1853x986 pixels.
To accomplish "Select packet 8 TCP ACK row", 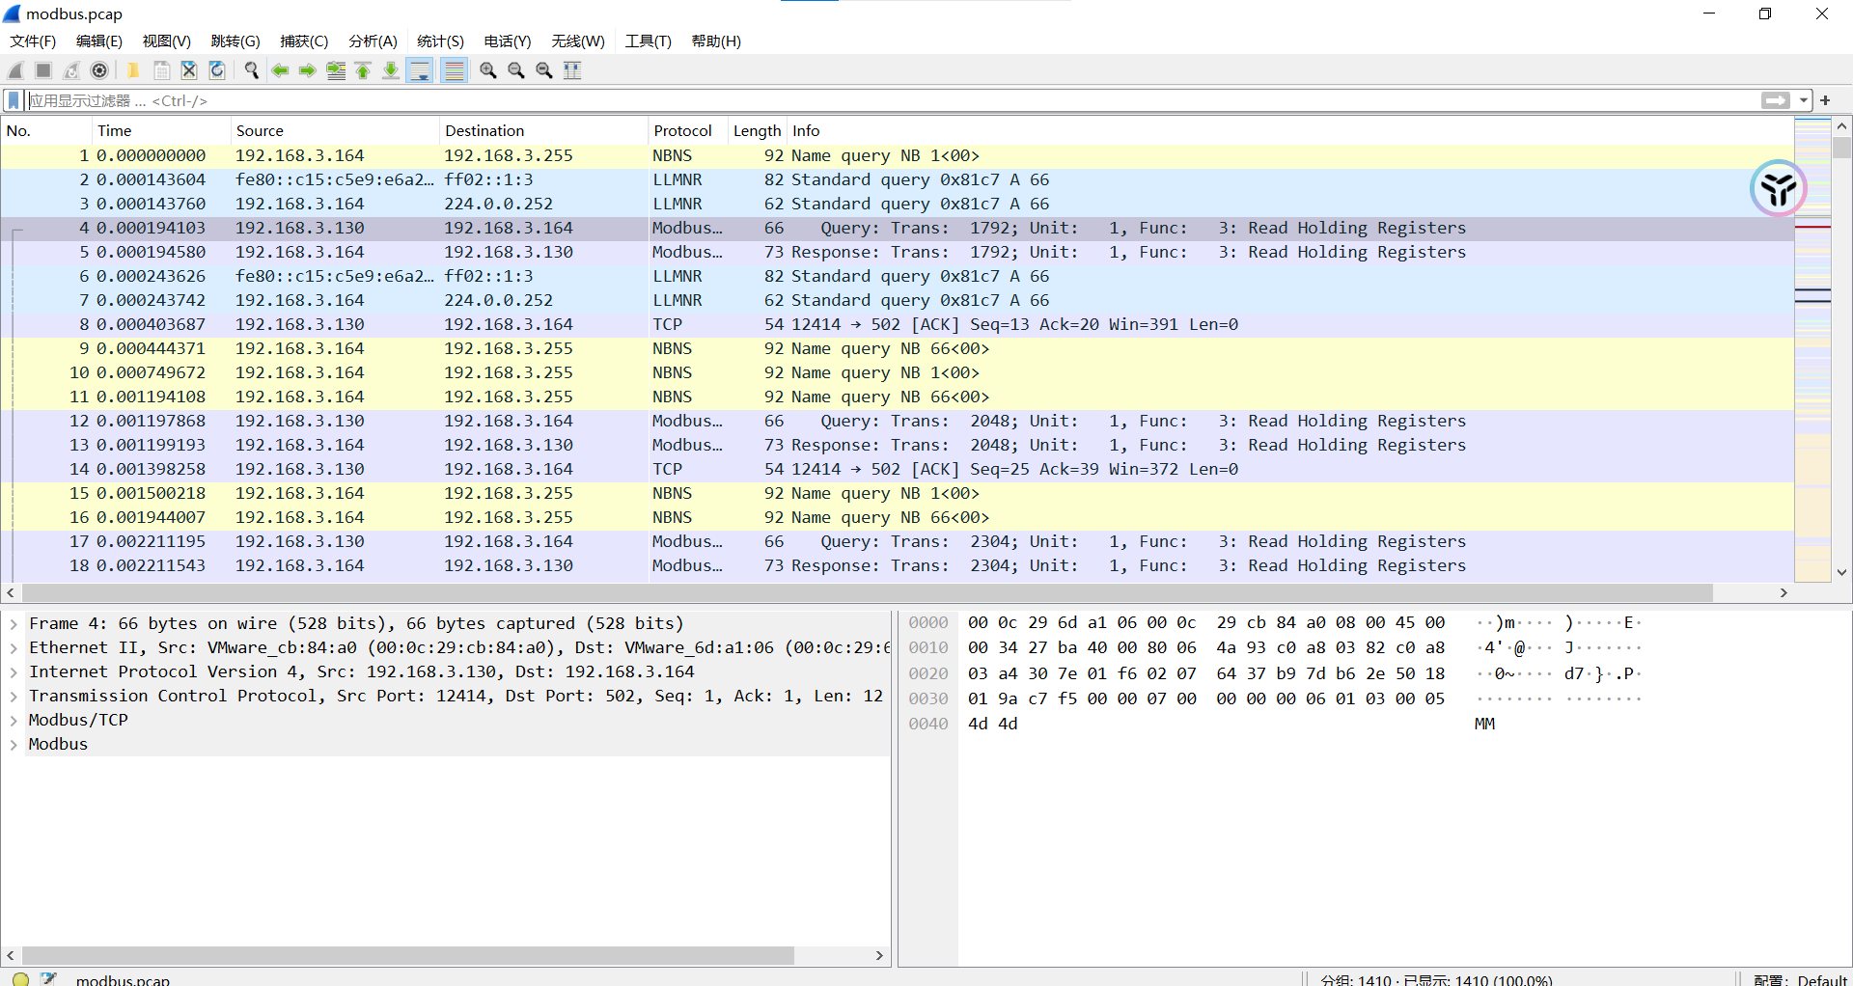I will click(x=898, y=324).
